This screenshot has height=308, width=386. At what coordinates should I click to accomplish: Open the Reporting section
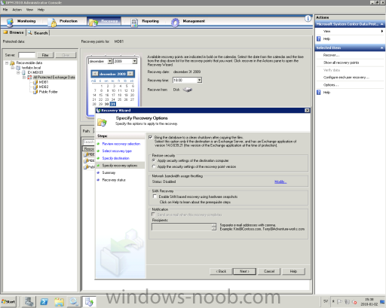point(150,21)
